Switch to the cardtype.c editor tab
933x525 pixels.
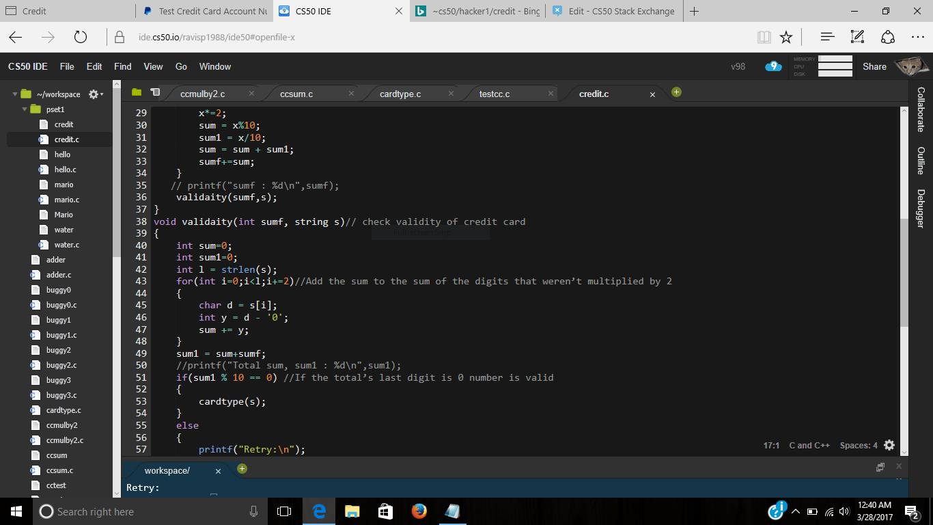400,94
